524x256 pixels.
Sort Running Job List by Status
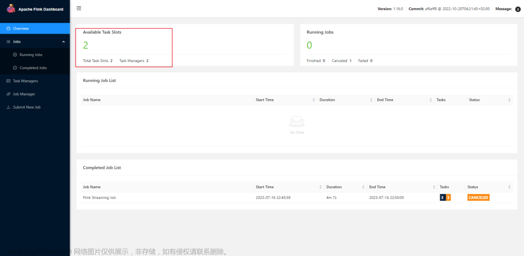509,100
